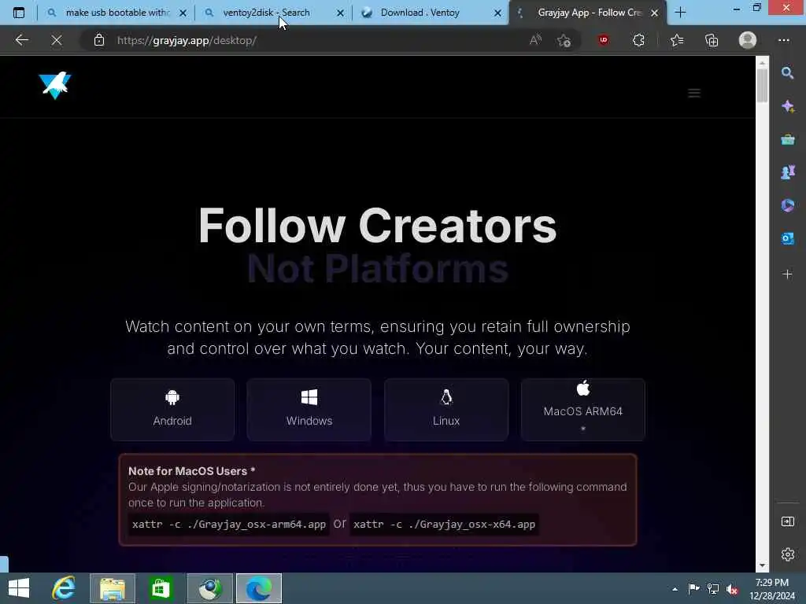806x604 pixels.
Task: Open sidebar Search icon
Action: [787, 73]
